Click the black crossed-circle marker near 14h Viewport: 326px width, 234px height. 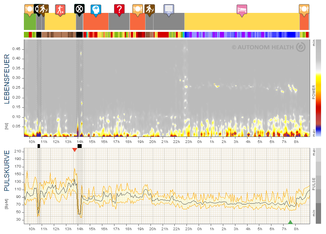coord(79,9)
